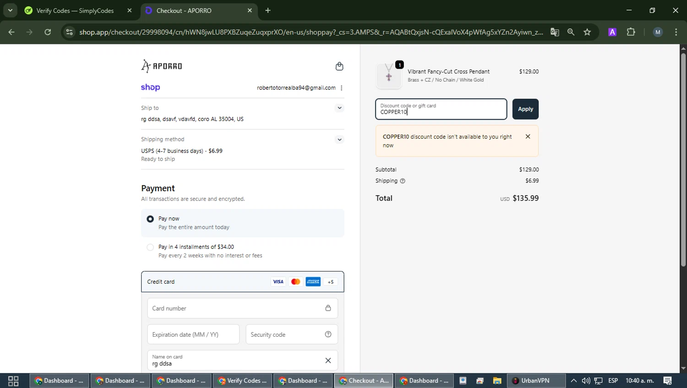
Task: Open the Chrome three-dot menu
Action: click(676, 32)
